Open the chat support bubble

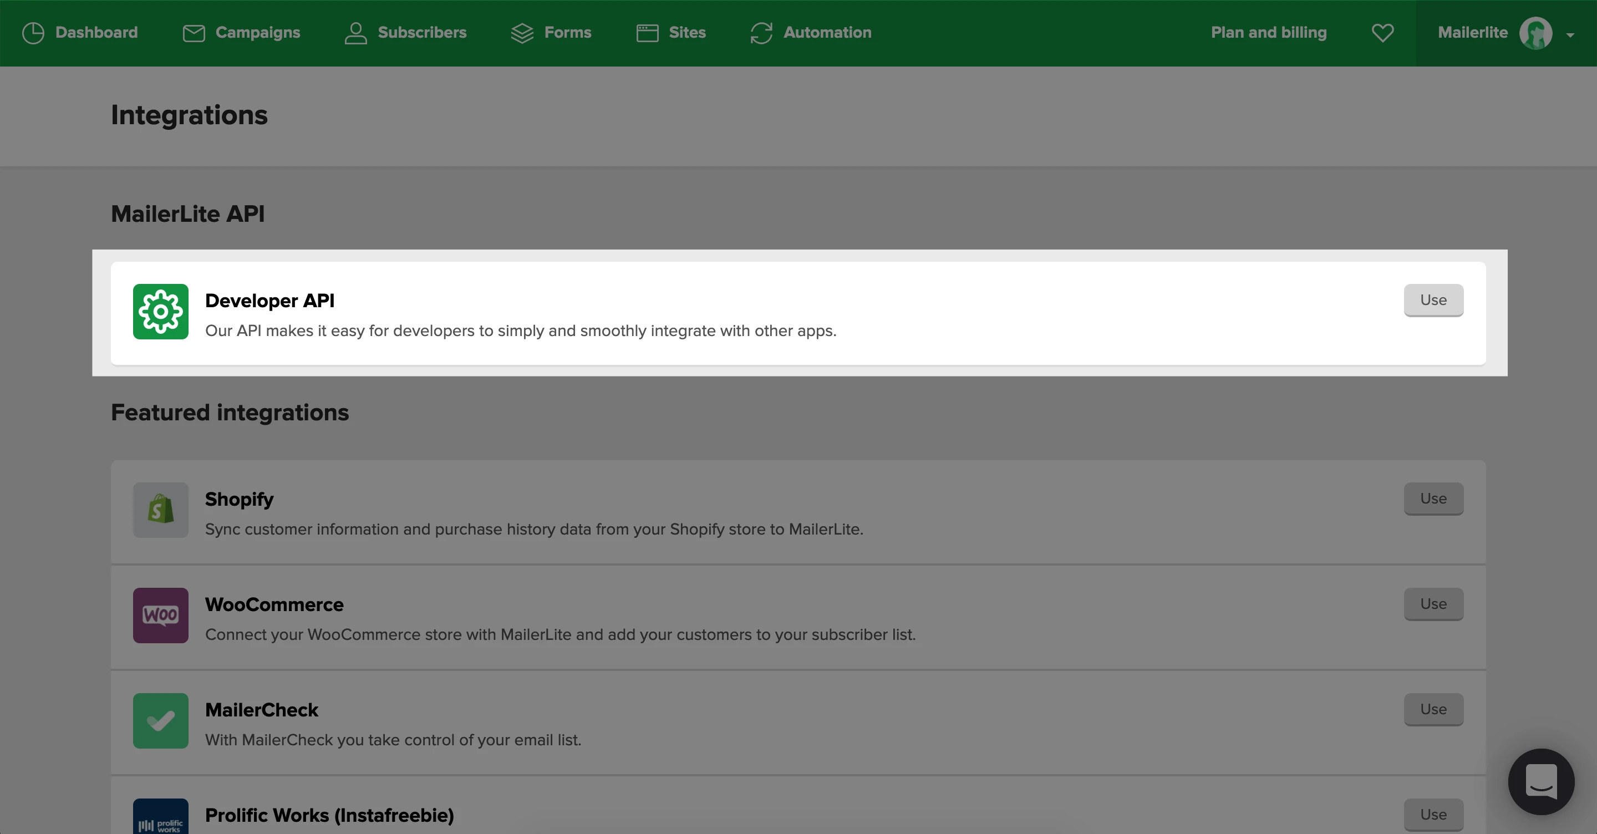(x=1541, y=781)
